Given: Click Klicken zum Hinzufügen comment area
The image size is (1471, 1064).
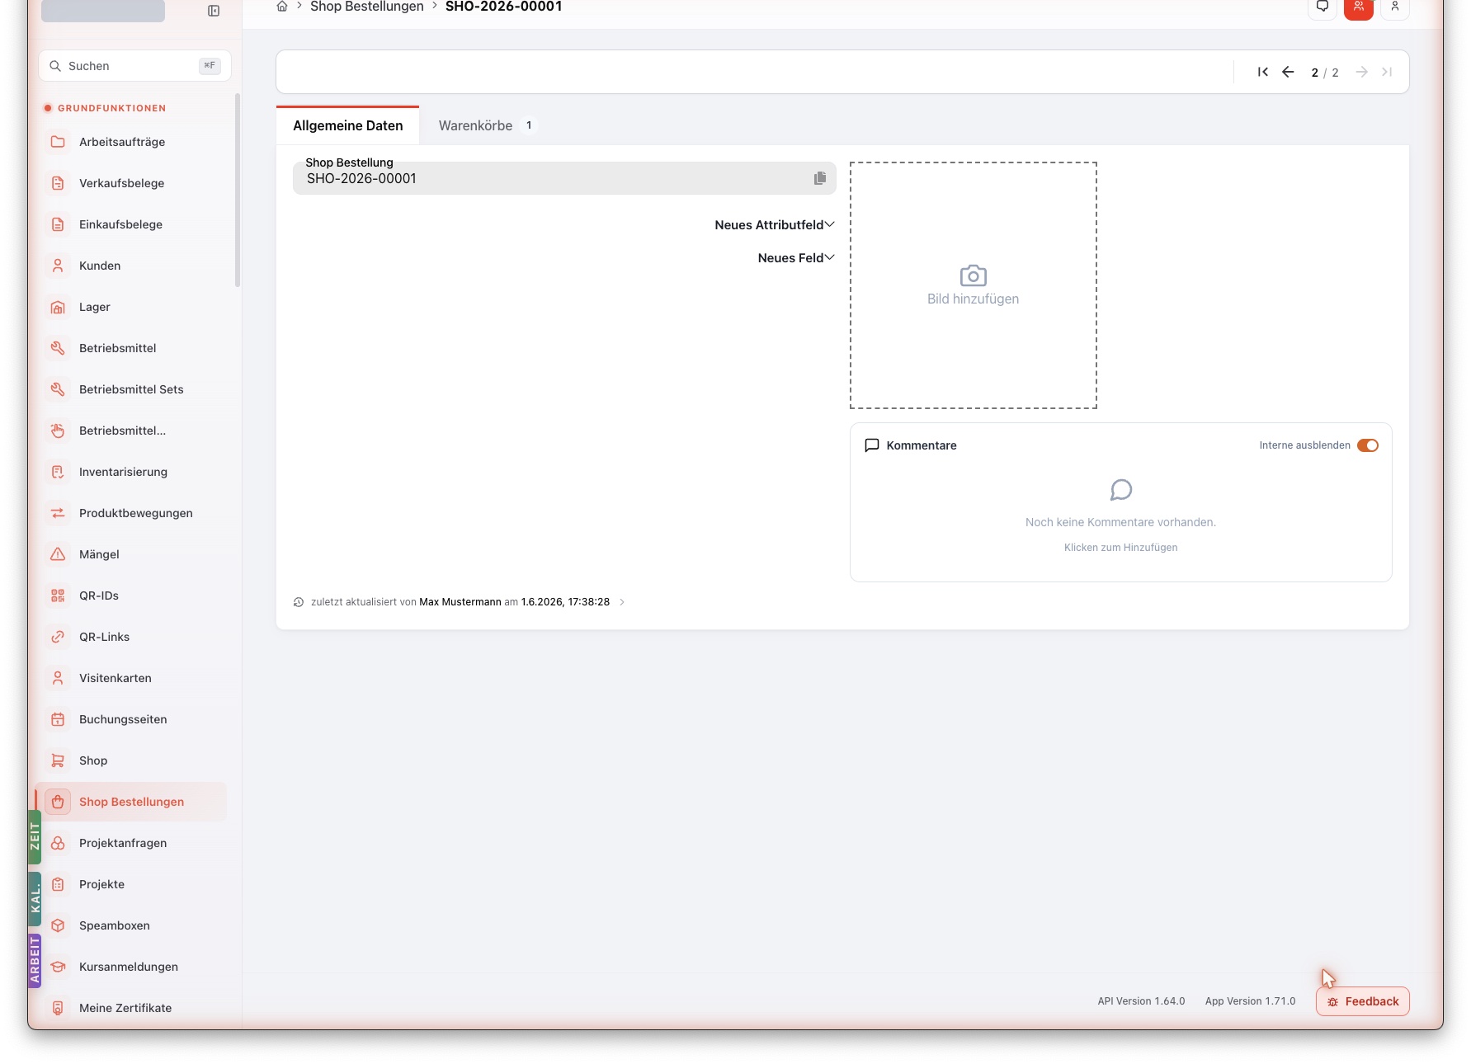Looking at the screenshot, I should (x=1120, y=548).
